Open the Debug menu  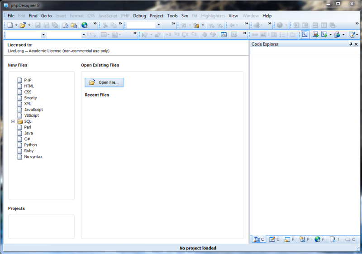139,16
